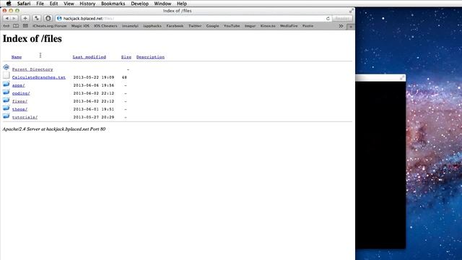The image size is (462, 260).
Task: Click the folder icon beside apps/
Action: click(x=6, y=84)
